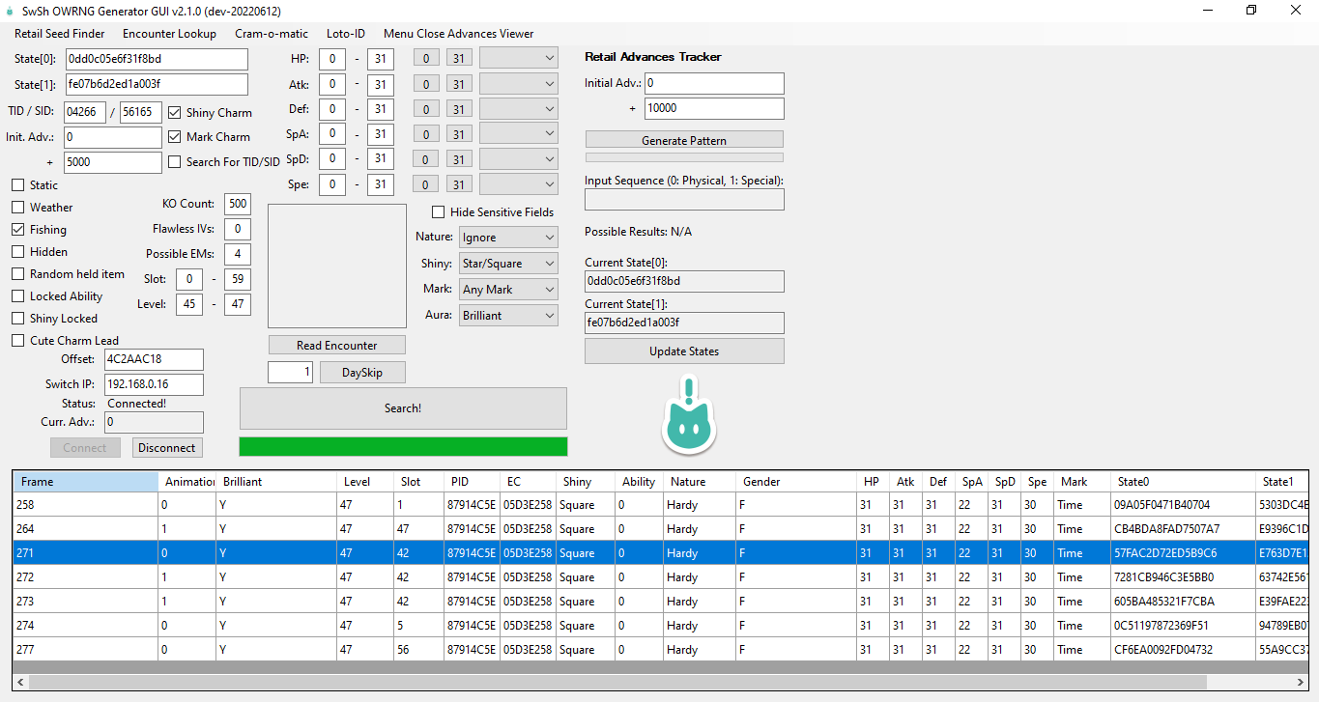Enable the Locked Ability checkbox

(x=18, y=296)
